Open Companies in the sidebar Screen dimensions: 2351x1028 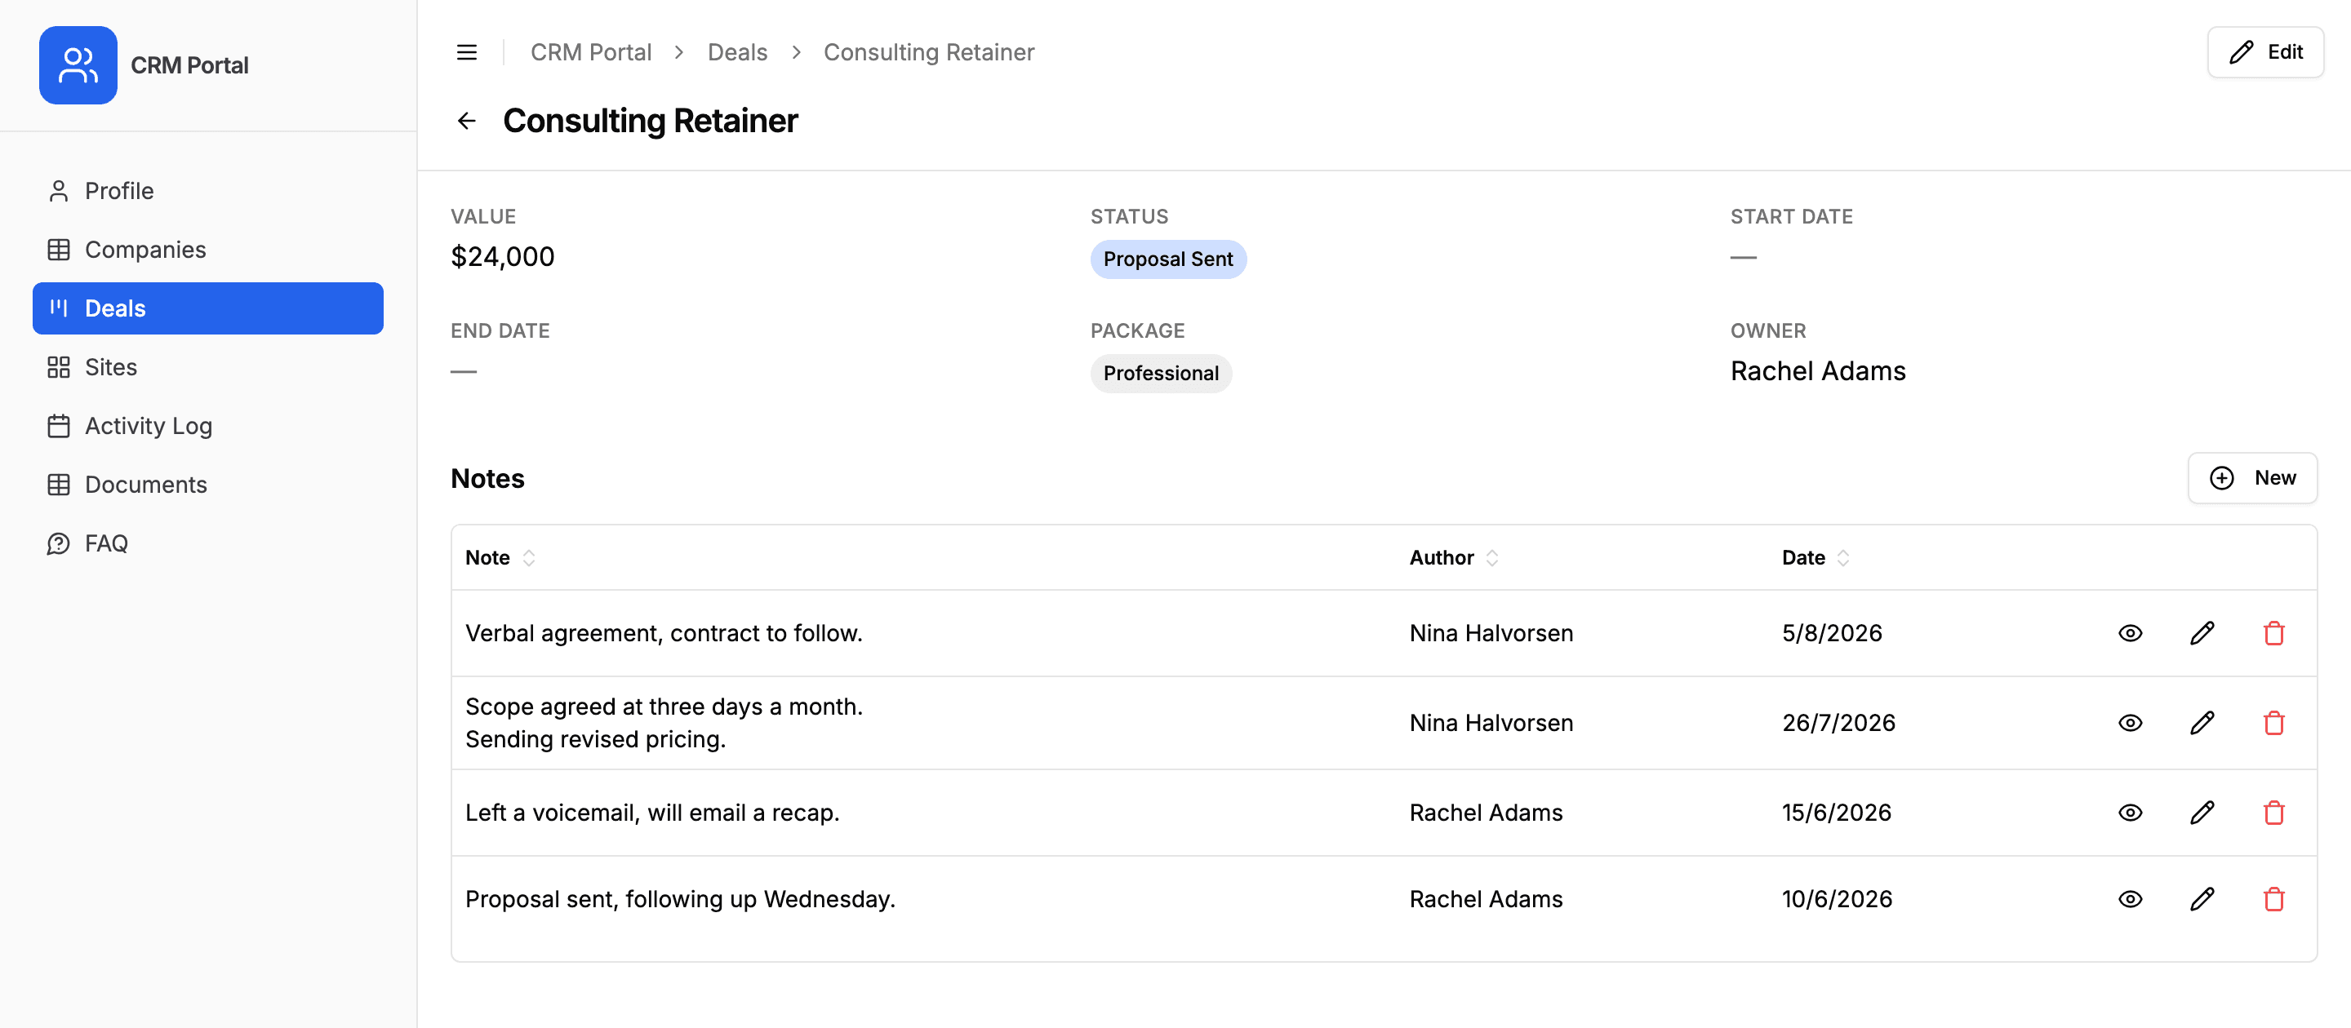[x=208, y=249]
